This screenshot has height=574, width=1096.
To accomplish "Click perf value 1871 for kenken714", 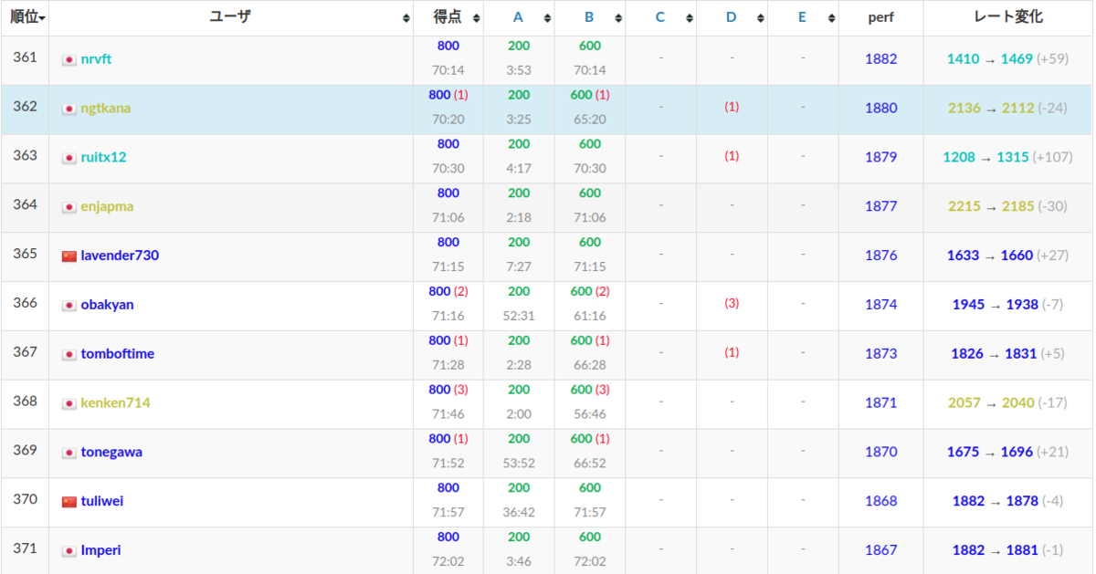I will 880,403.
